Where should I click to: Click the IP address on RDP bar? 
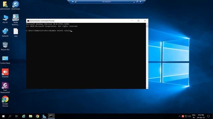pos(106,2)
